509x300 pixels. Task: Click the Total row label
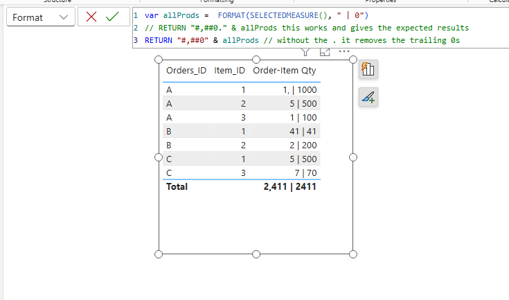click(177, 186)
